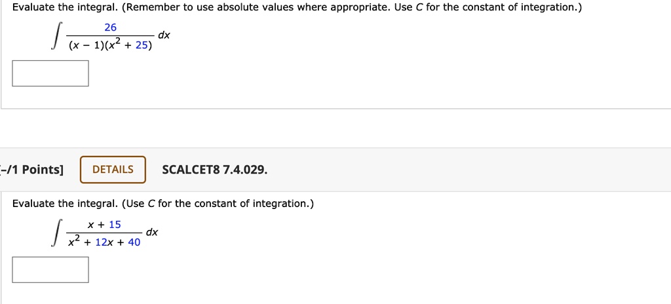Click the dx next to the 26 fraction
Screen dimensions: 671x304
(x=163, y=35)
